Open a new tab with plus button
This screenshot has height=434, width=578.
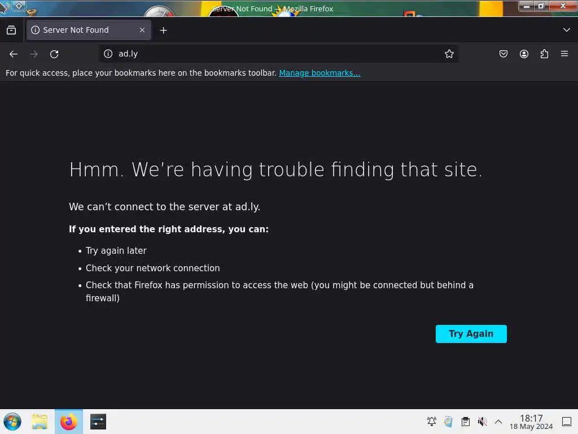163,31
